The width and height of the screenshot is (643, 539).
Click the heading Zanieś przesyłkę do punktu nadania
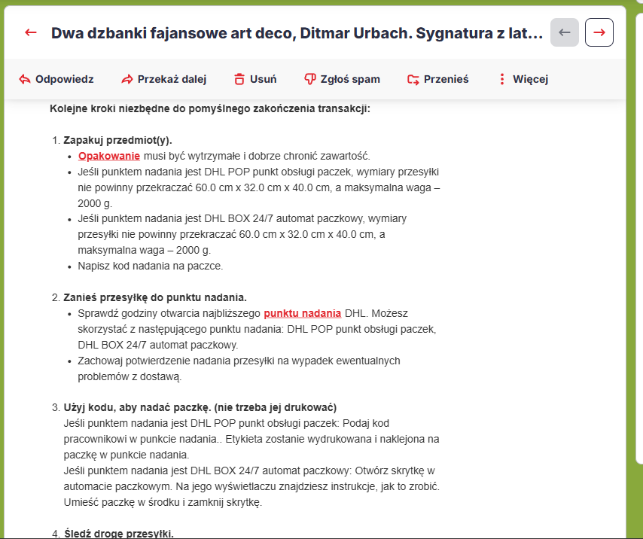[155, 297]
